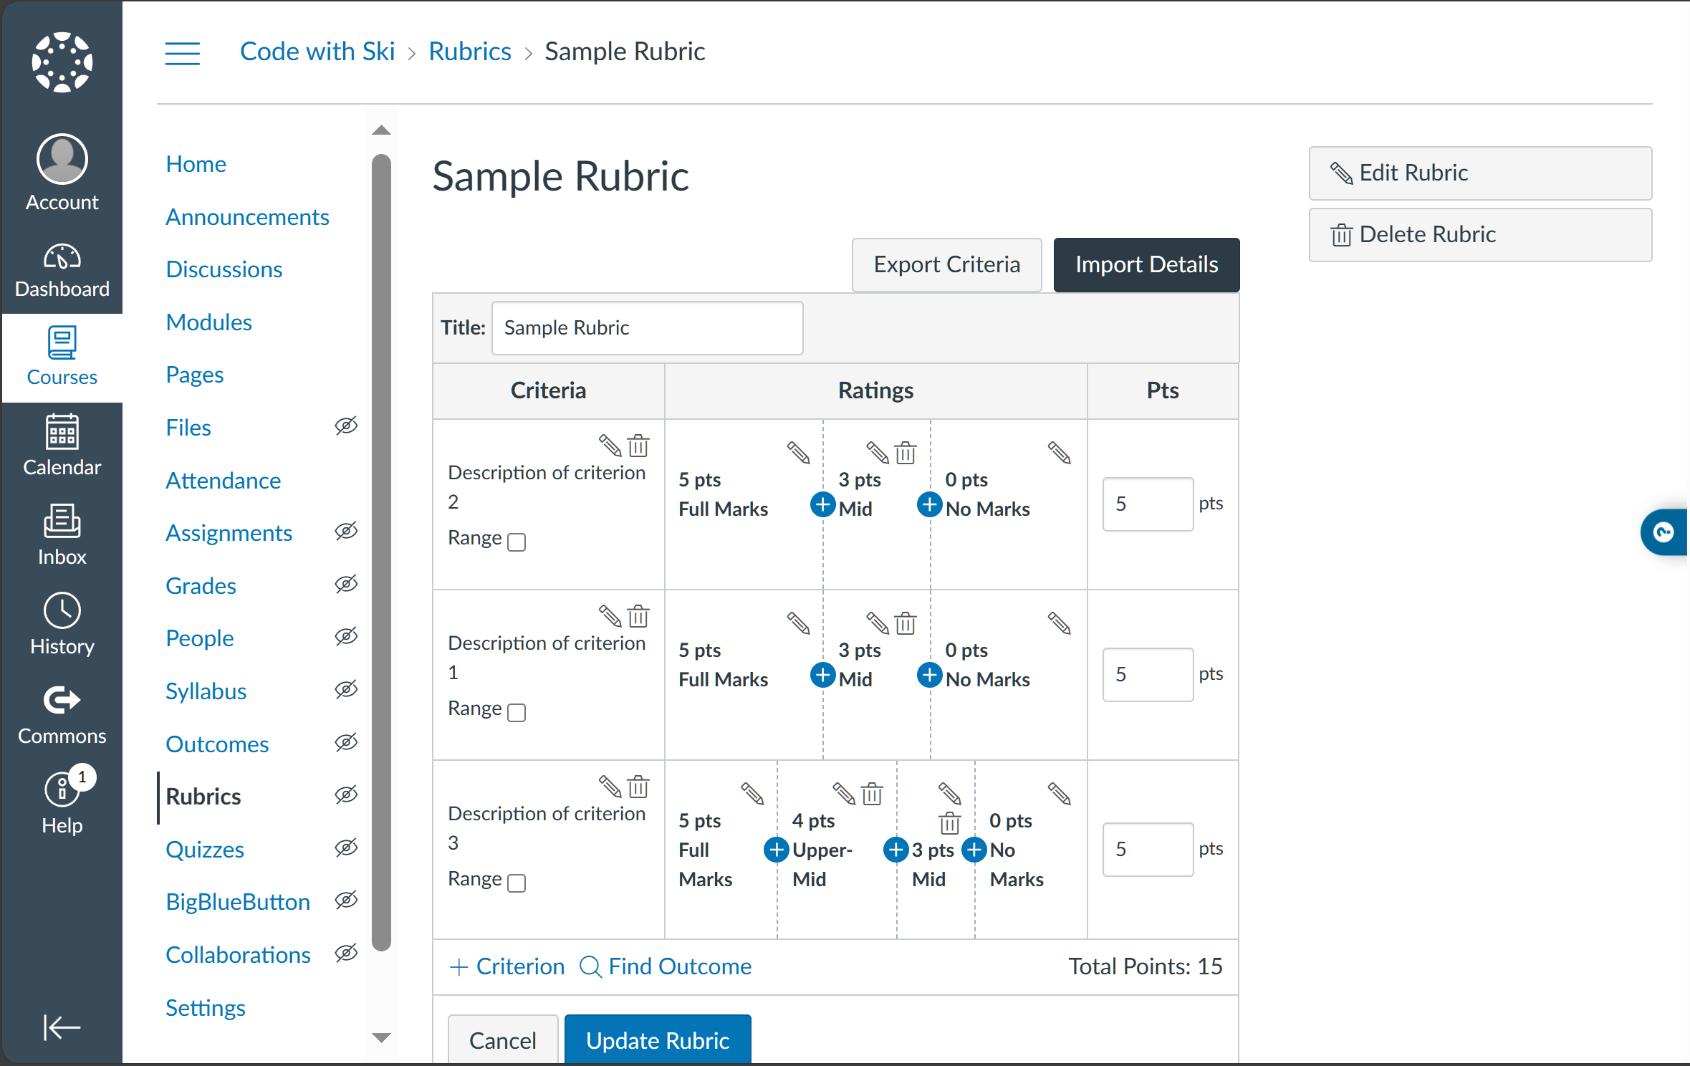Image resolution: width=1690 pixels, height=1066 pixels.
Task: Open Modules in course menu
Action: coord(209,322)
